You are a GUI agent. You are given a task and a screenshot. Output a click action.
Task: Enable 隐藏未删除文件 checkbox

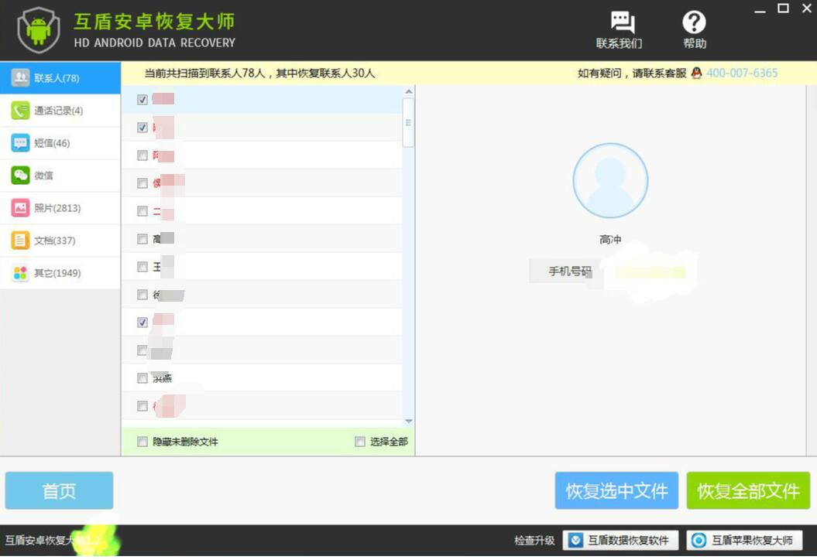tap(142, 442)
